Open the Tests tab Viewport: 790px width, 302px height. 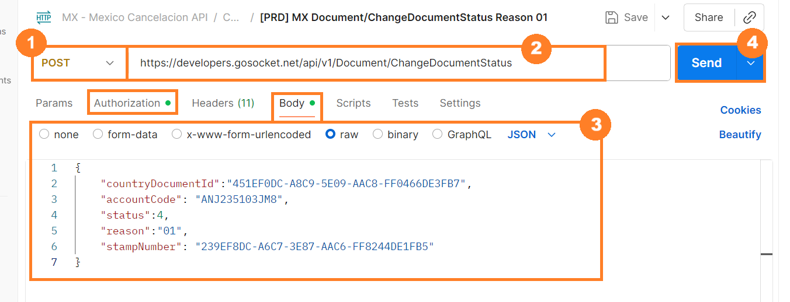pyautogui.click(x=405, y=103)
